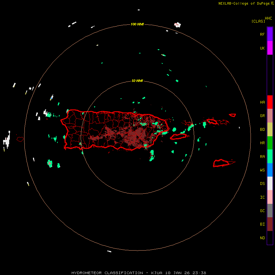Click the DS legend label
This screenshot has height=275, width=275.
click(x=262, y=184)
